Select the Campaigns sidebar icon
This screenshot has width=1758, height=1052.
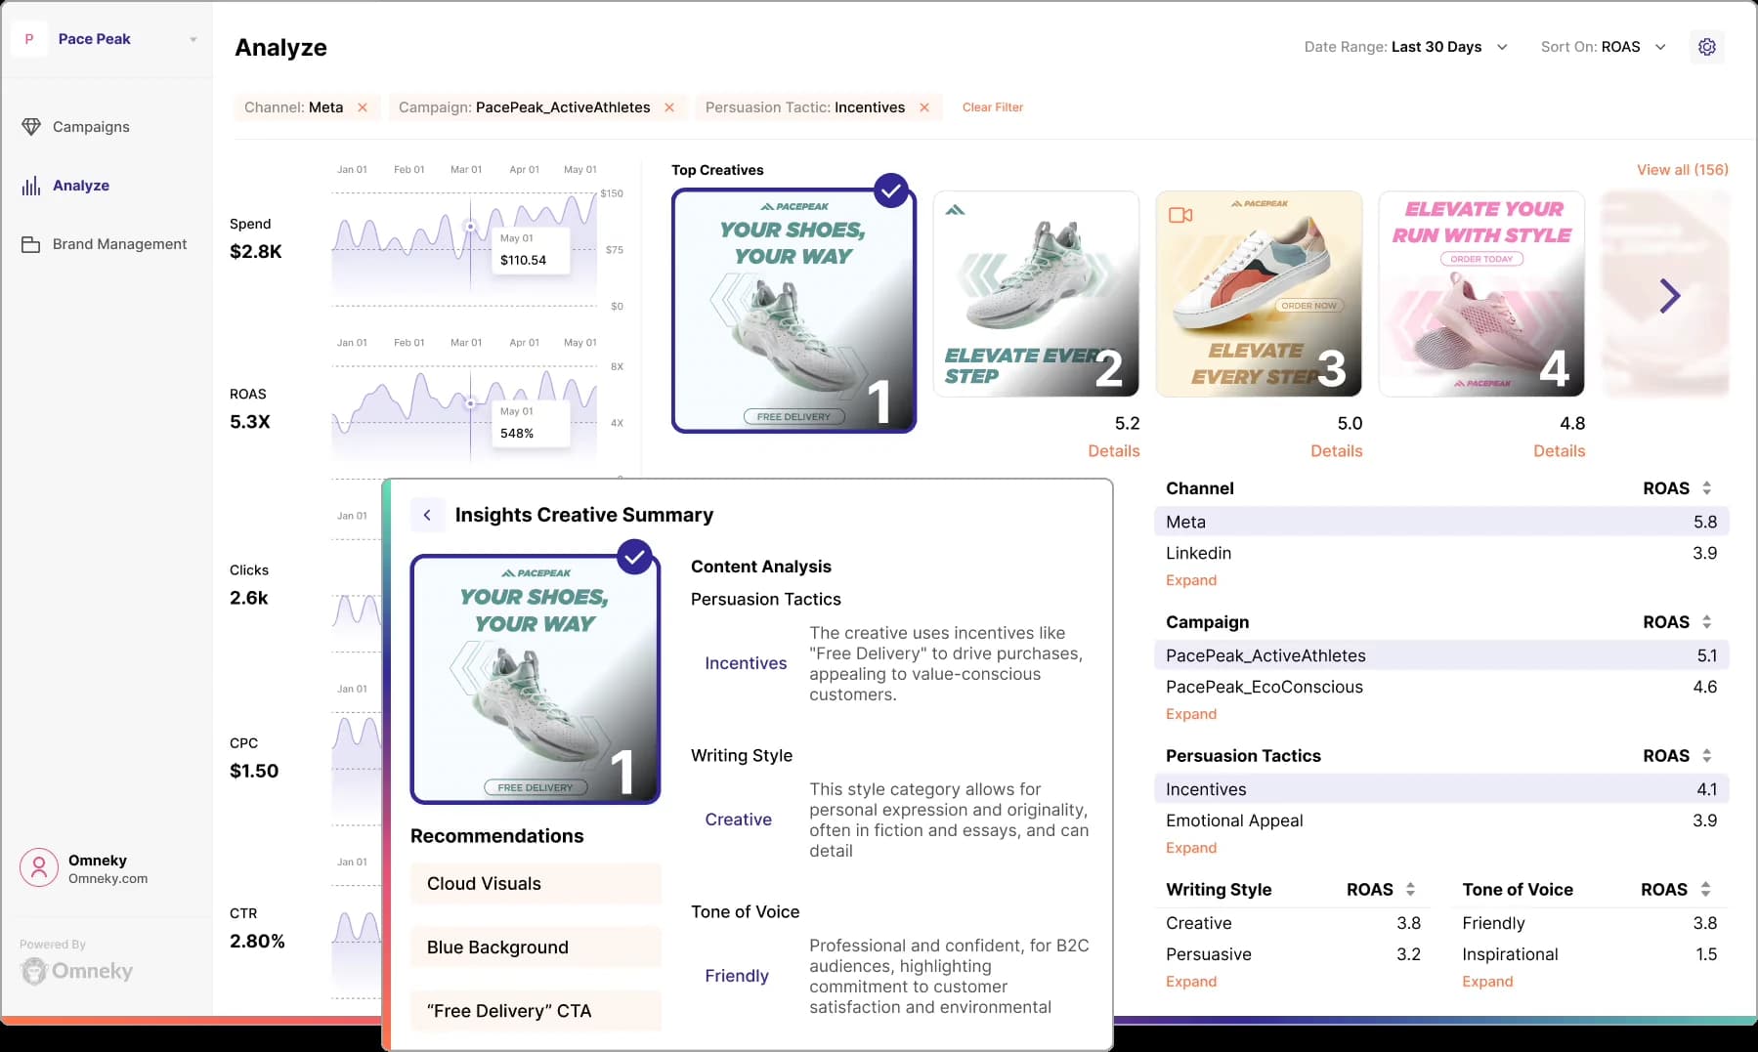pyautogui.click(x=31, y=126)
